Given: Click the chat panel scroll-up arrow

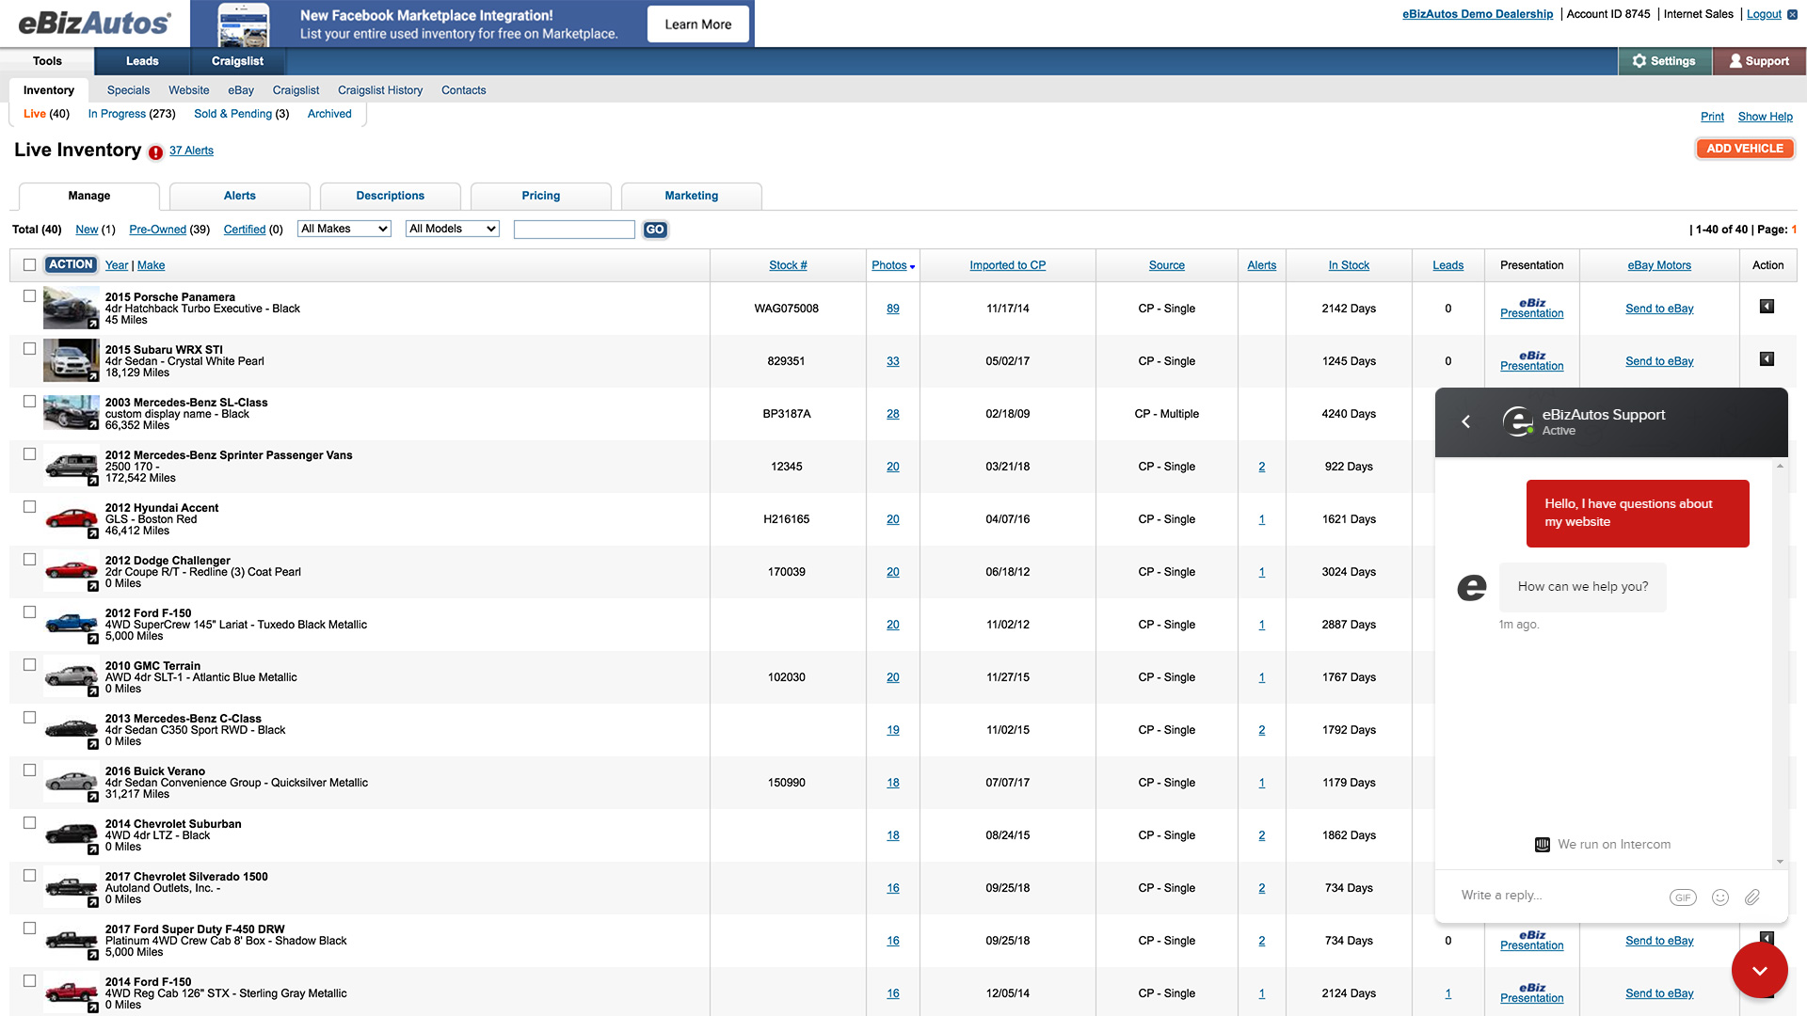Looking at the screenshot, I should tap(1780, 467).
